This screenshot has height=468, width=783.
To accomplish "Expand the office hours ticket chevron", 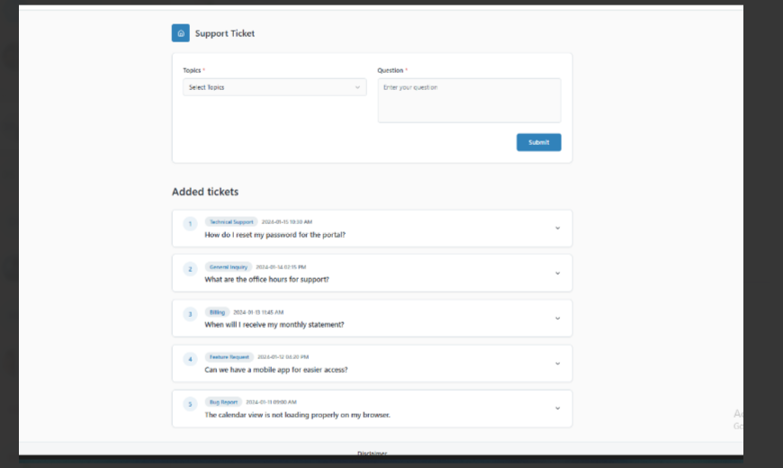I will click(557, 274).
